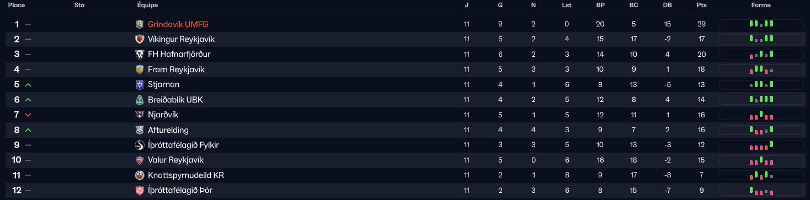Sort table by Pts column header
This screenshot has height=200, width=810.
tap(701, 5)
